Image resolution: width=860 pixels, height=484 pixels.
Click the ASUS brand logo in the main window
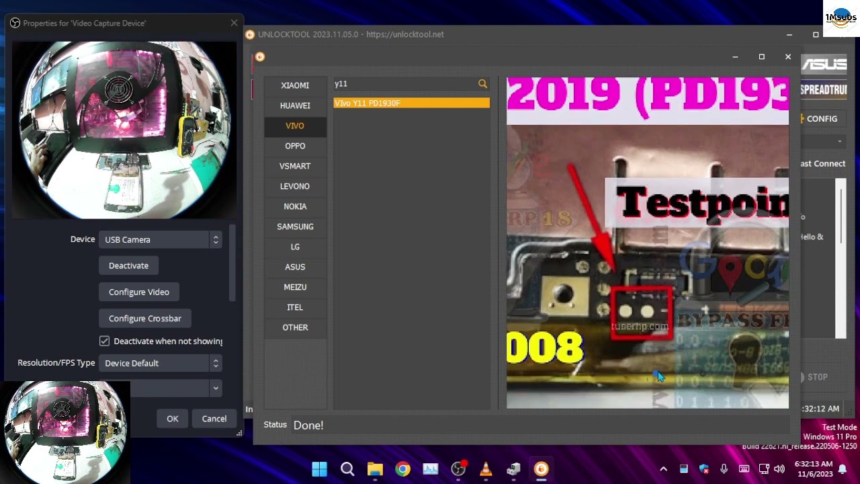[x=824, y=65]
